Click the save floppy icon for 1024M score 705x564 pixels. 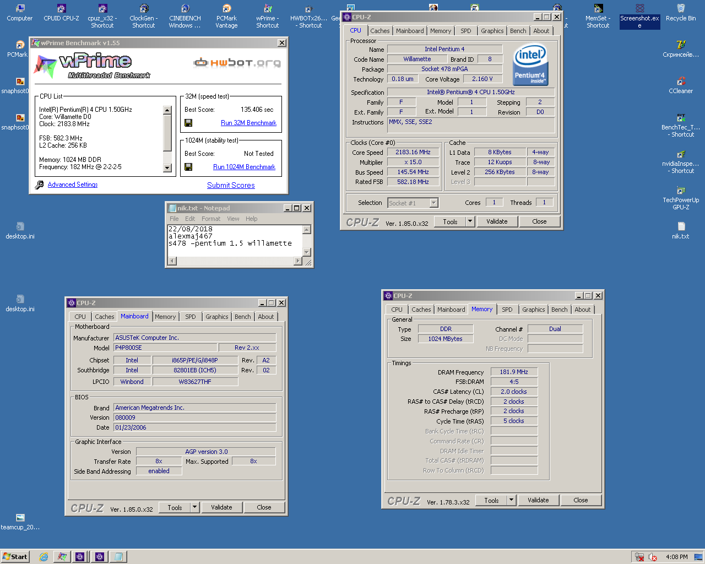click(188, 167)
